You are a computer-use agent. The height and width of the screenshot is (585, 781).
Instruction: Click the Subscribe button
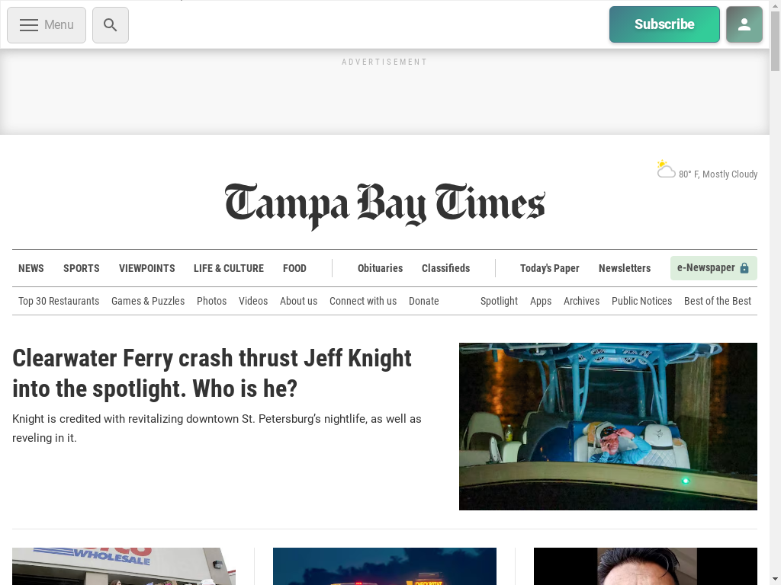[x=664, y=24]
